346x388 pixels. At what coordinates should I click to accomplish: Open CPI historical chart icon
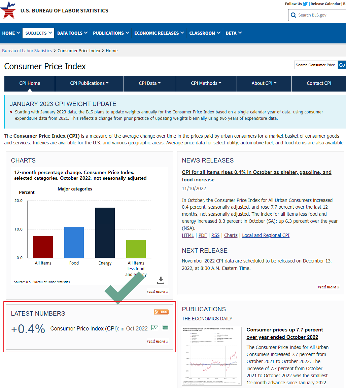[x=155, y=328]
